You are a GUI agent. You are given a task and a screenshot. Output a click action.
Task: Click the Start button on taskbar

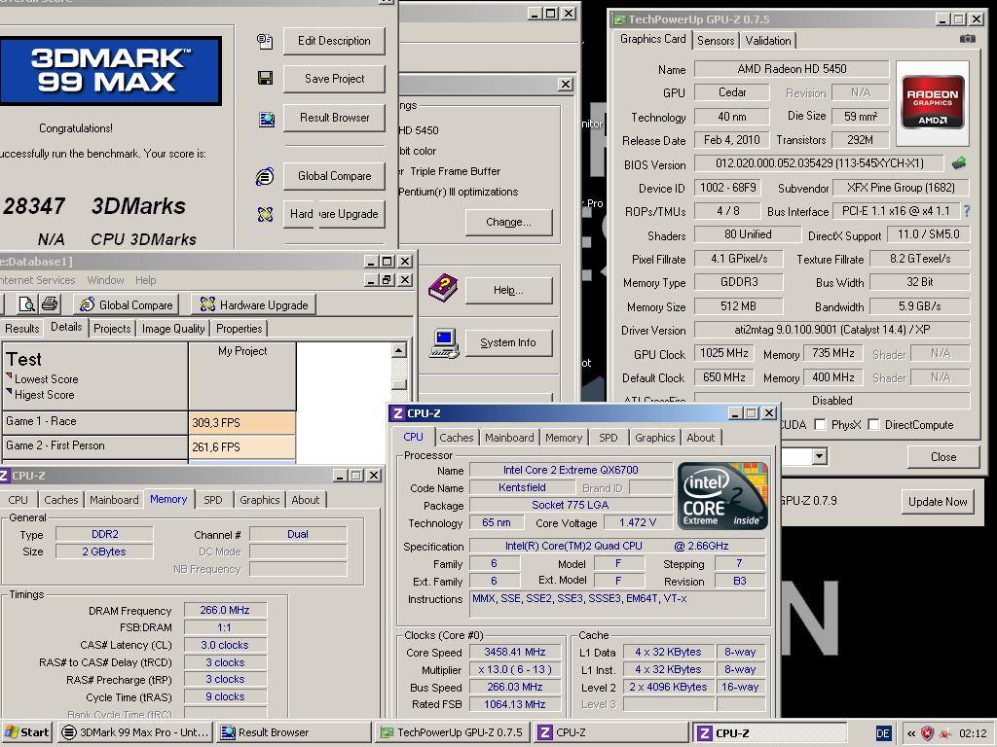pyautogui.click(x=26, y=732)
